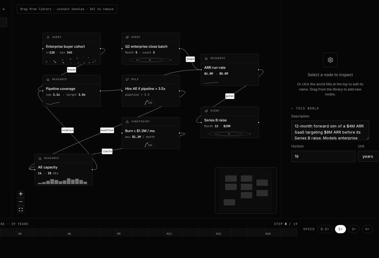
Task: Jump to M12 marker on the timeline
Action: click(x=169, y=234)
